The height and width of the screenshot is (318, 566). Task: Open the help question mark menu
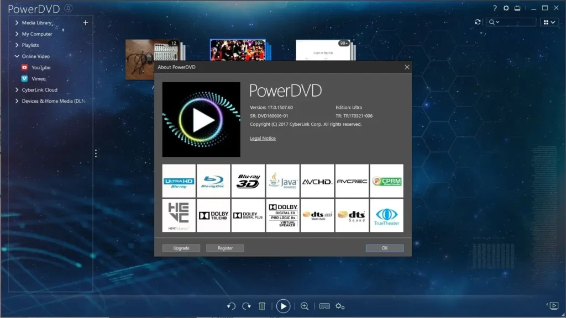[x=495, y=8]
